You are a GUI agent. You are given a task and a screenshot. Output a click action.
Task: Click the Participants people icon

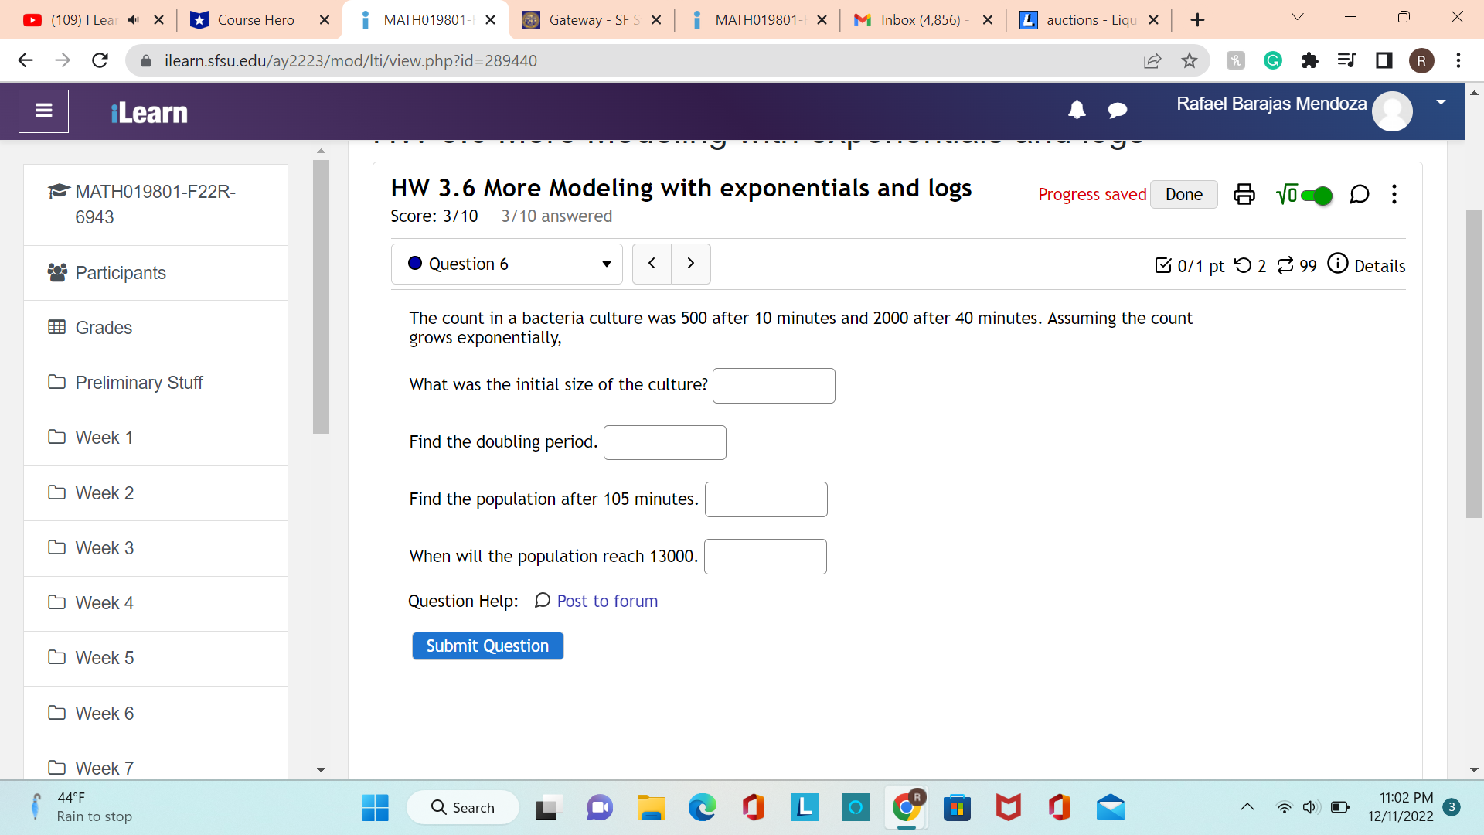point(56,272)
